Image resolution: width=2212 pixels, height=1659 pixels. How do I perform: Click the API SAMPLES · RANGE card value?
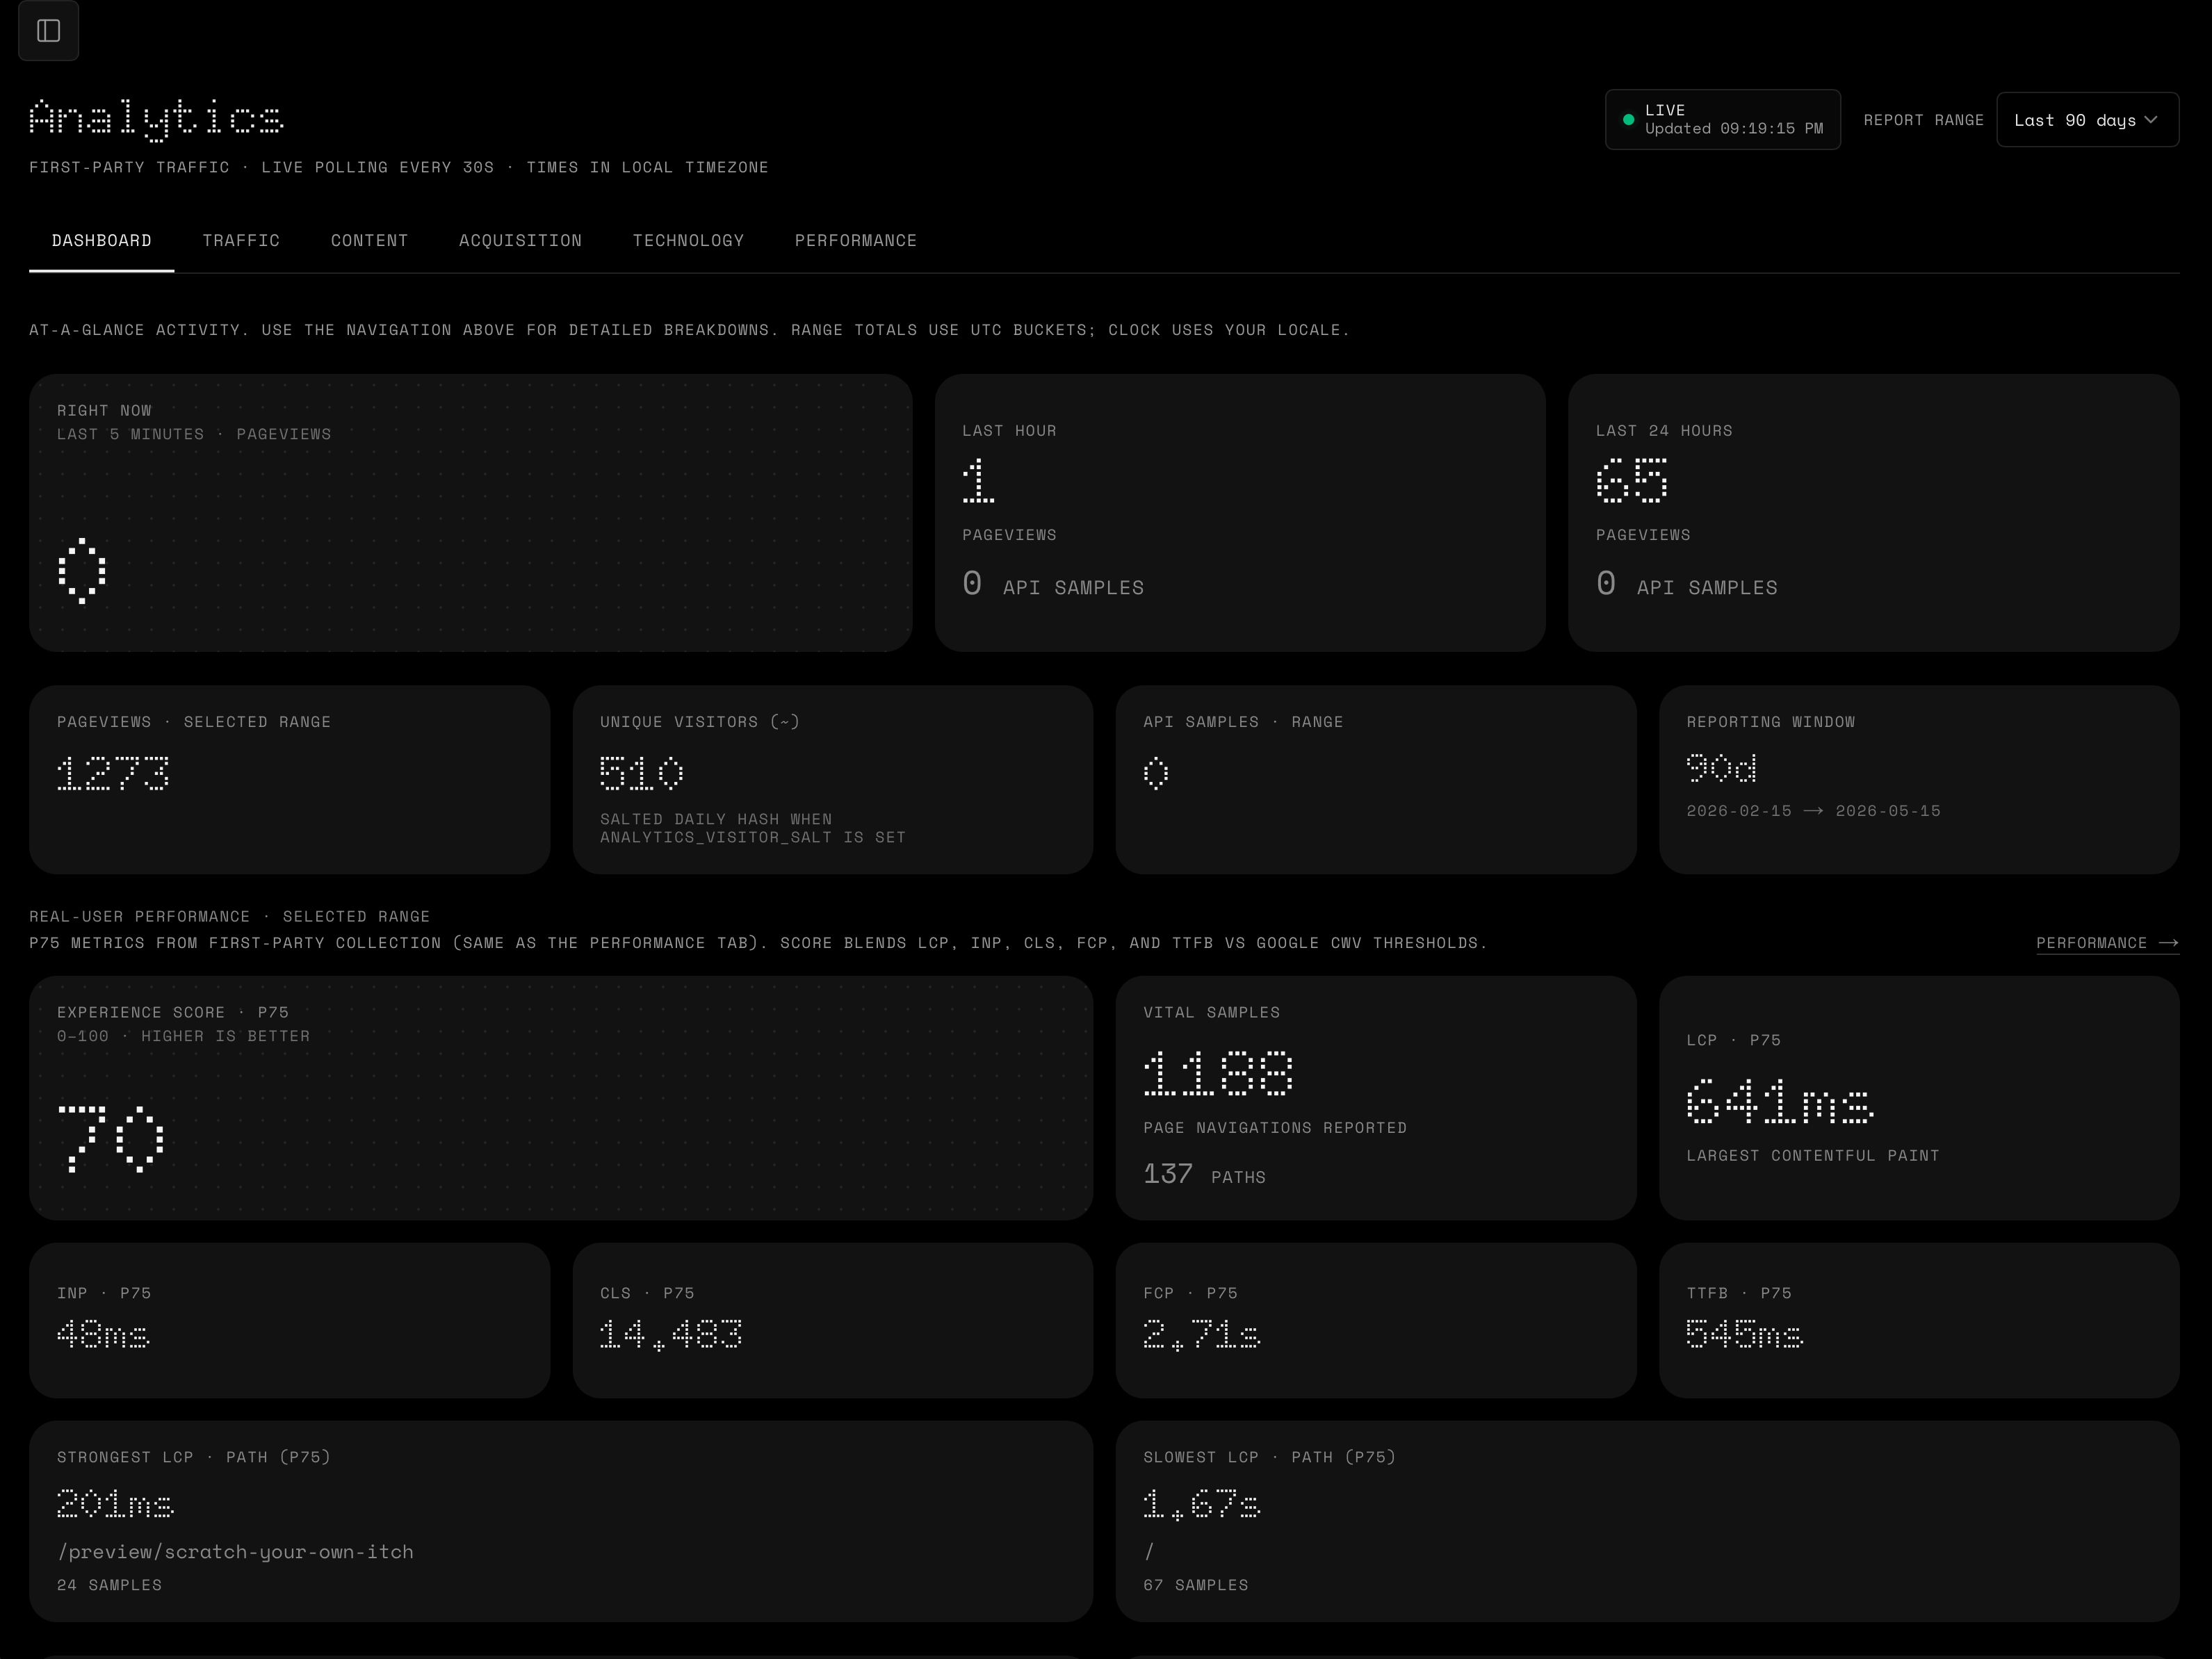tap(1156, 773)
